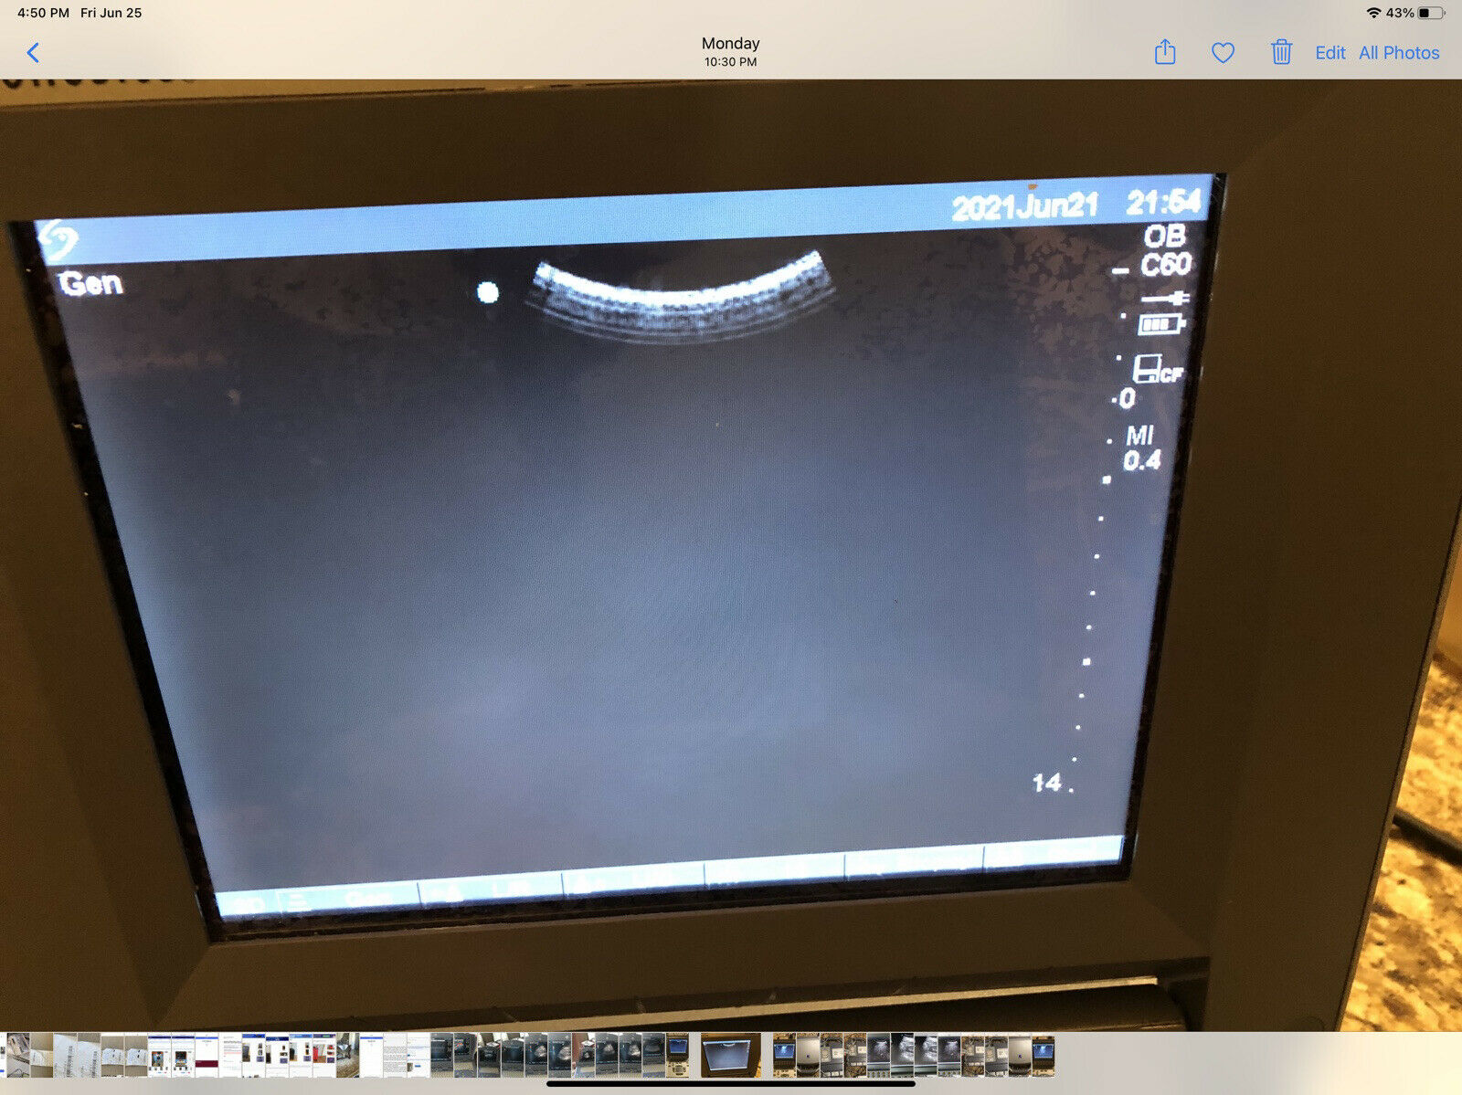The height and width of the screenshot is (1095, 1462).
Task: Select the enlarged current thumbnail in strip
Action: tap(730, 1056)
